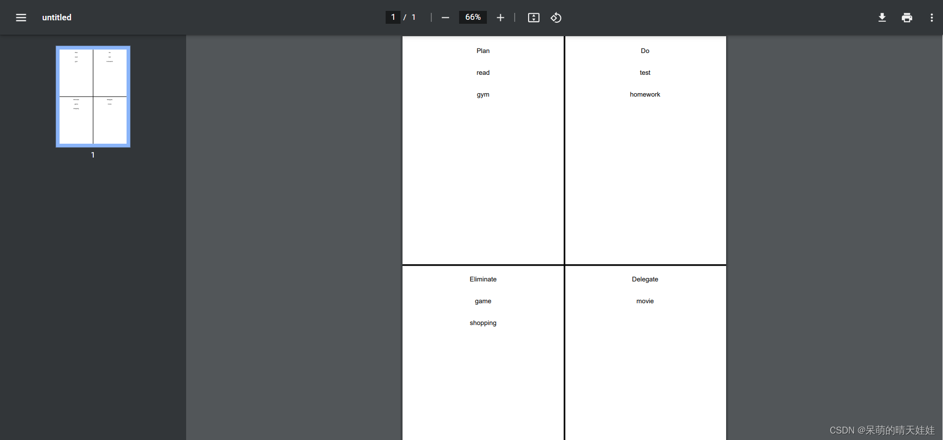Image resolution: width=943 pixels, height=440 pixels.
Task: Click the word 'homework'
Action: (645, 94)
